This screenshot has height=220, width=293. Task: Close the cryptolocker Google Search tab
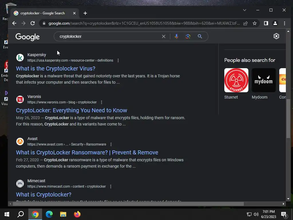click(74, 13)
